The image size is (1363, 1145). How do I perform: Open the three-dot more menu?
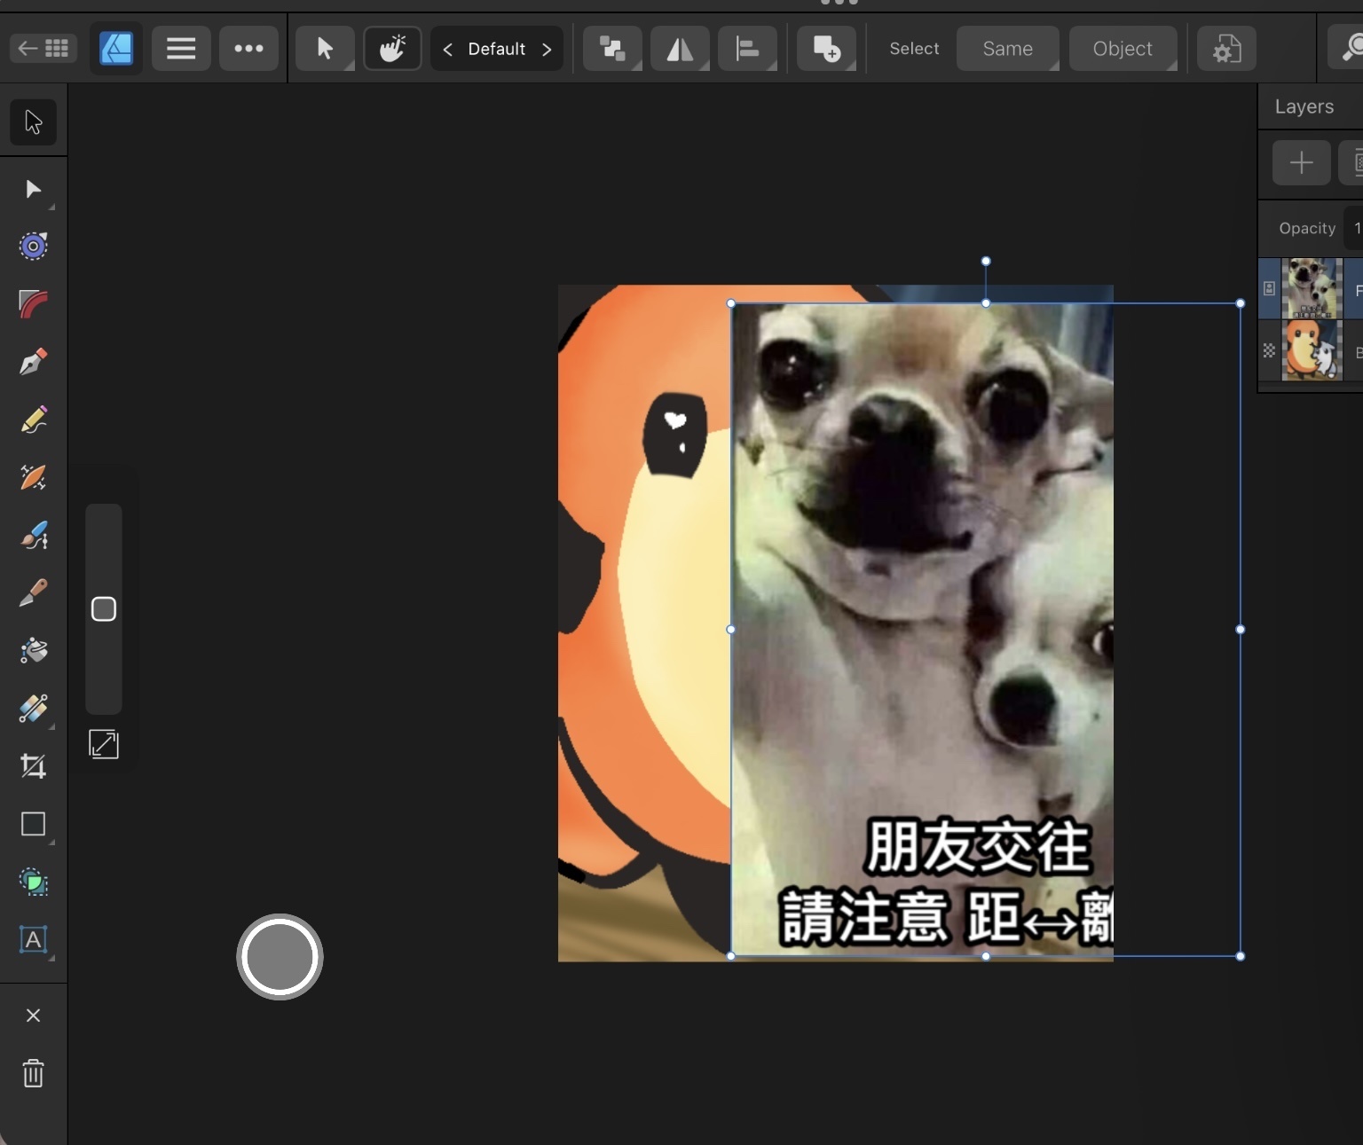(x=248, y=49)
